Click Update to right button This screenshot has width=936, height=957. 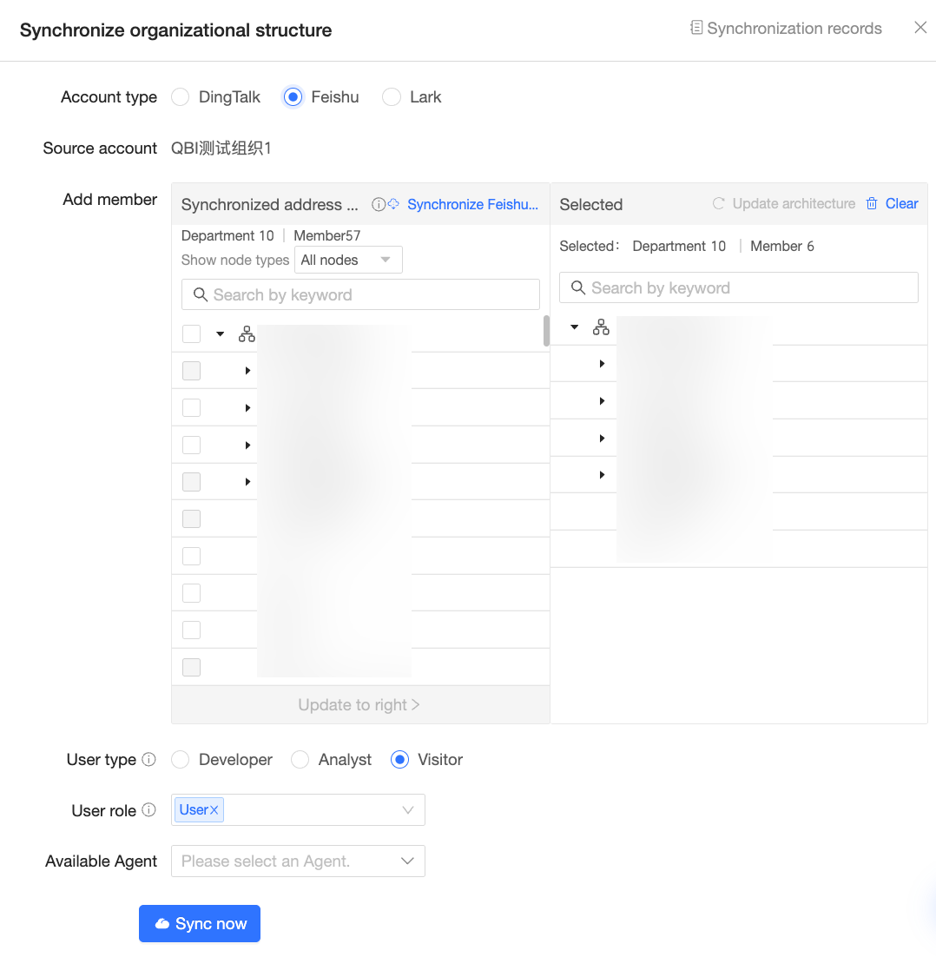point(359,705)
